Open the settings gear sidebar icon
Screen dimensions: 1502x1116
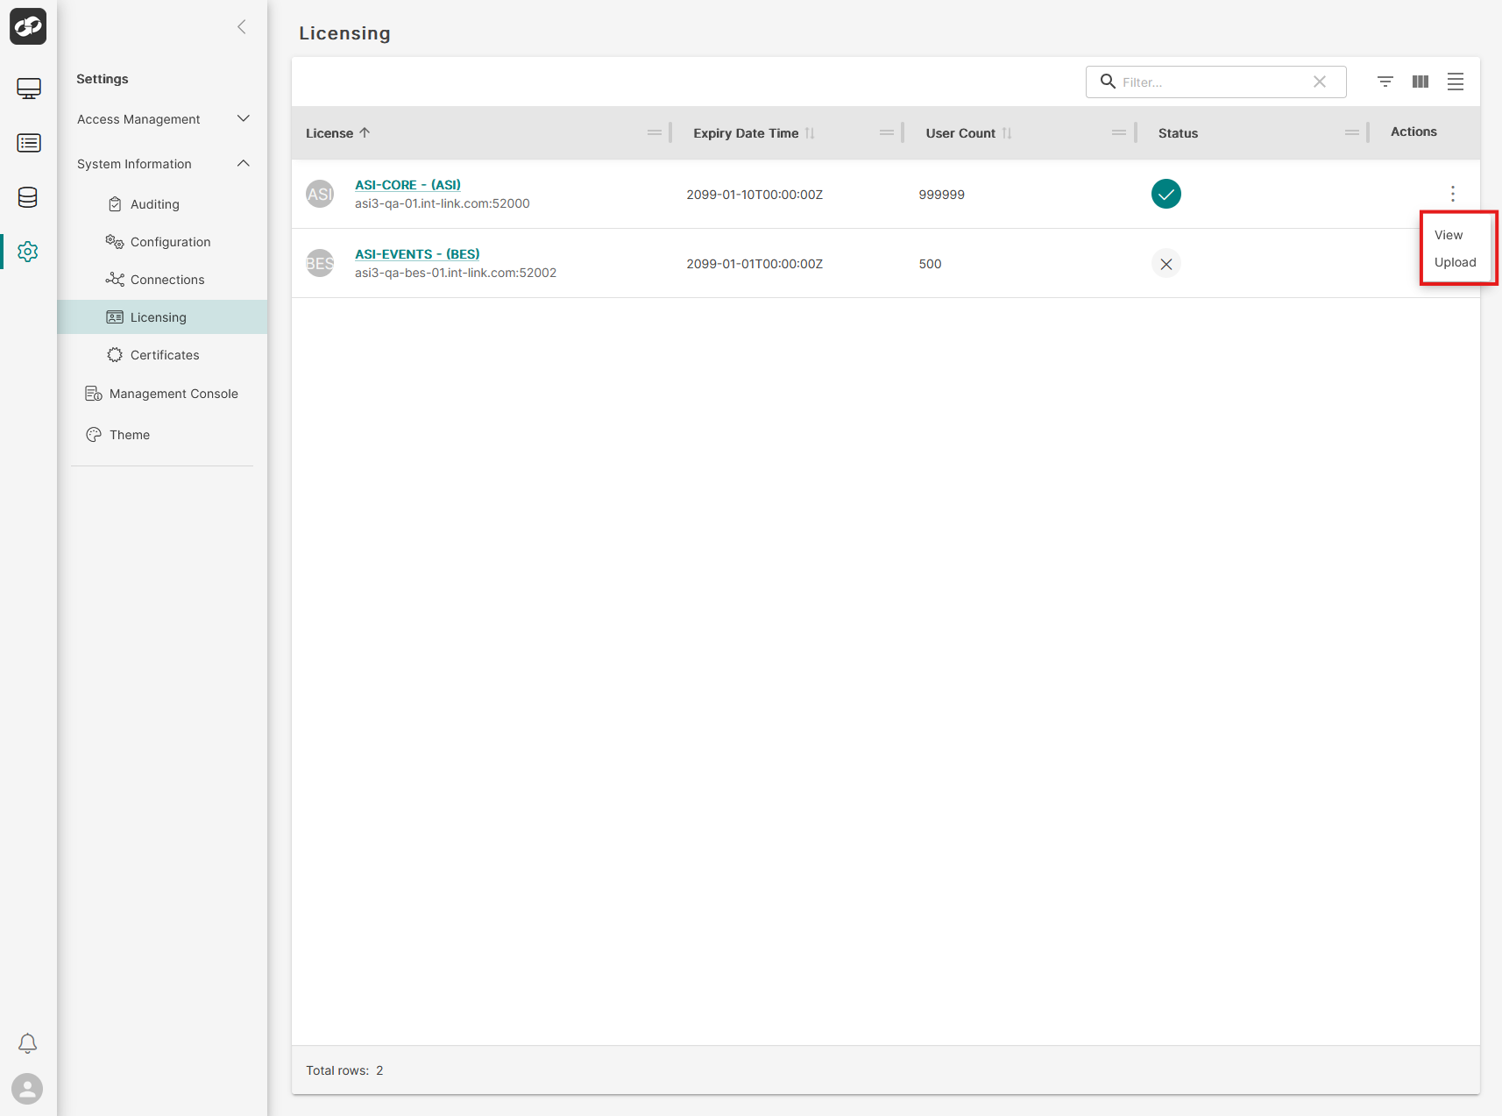28,252
